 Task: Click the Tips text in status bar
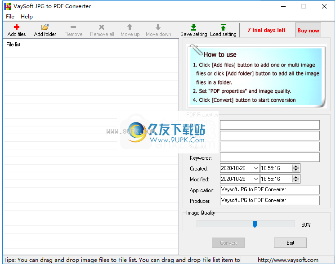[x=122, y=260]
